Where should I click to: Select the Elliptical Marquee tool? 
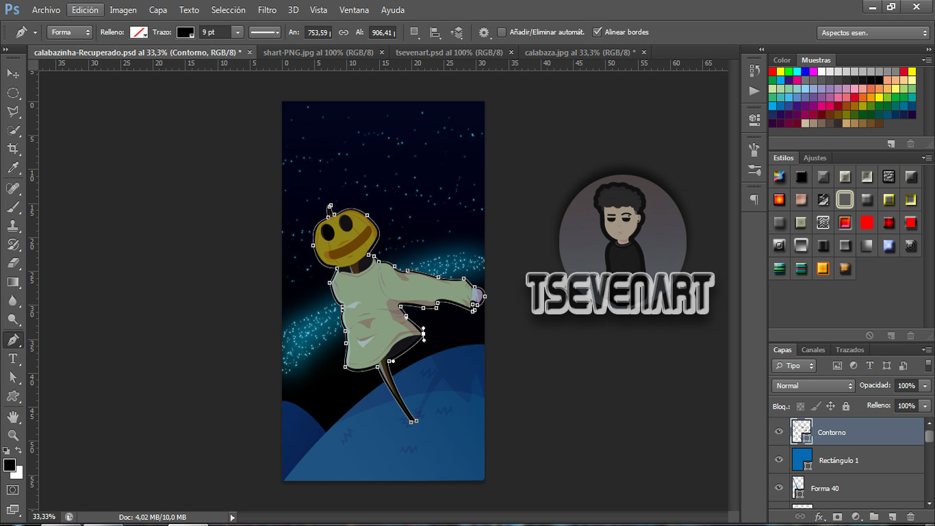tap(13, 92)
